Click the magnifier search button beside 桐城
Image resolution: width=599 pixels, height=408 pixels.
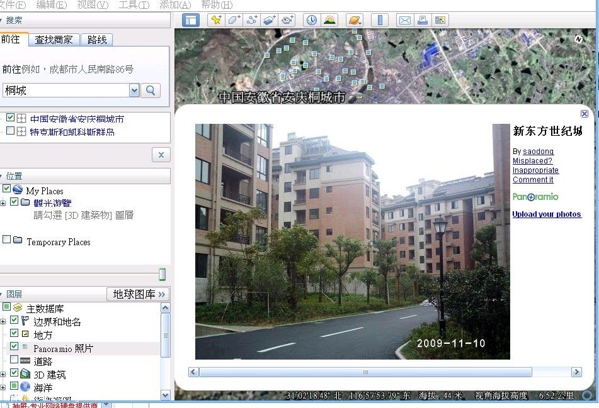tap(151, 91)
